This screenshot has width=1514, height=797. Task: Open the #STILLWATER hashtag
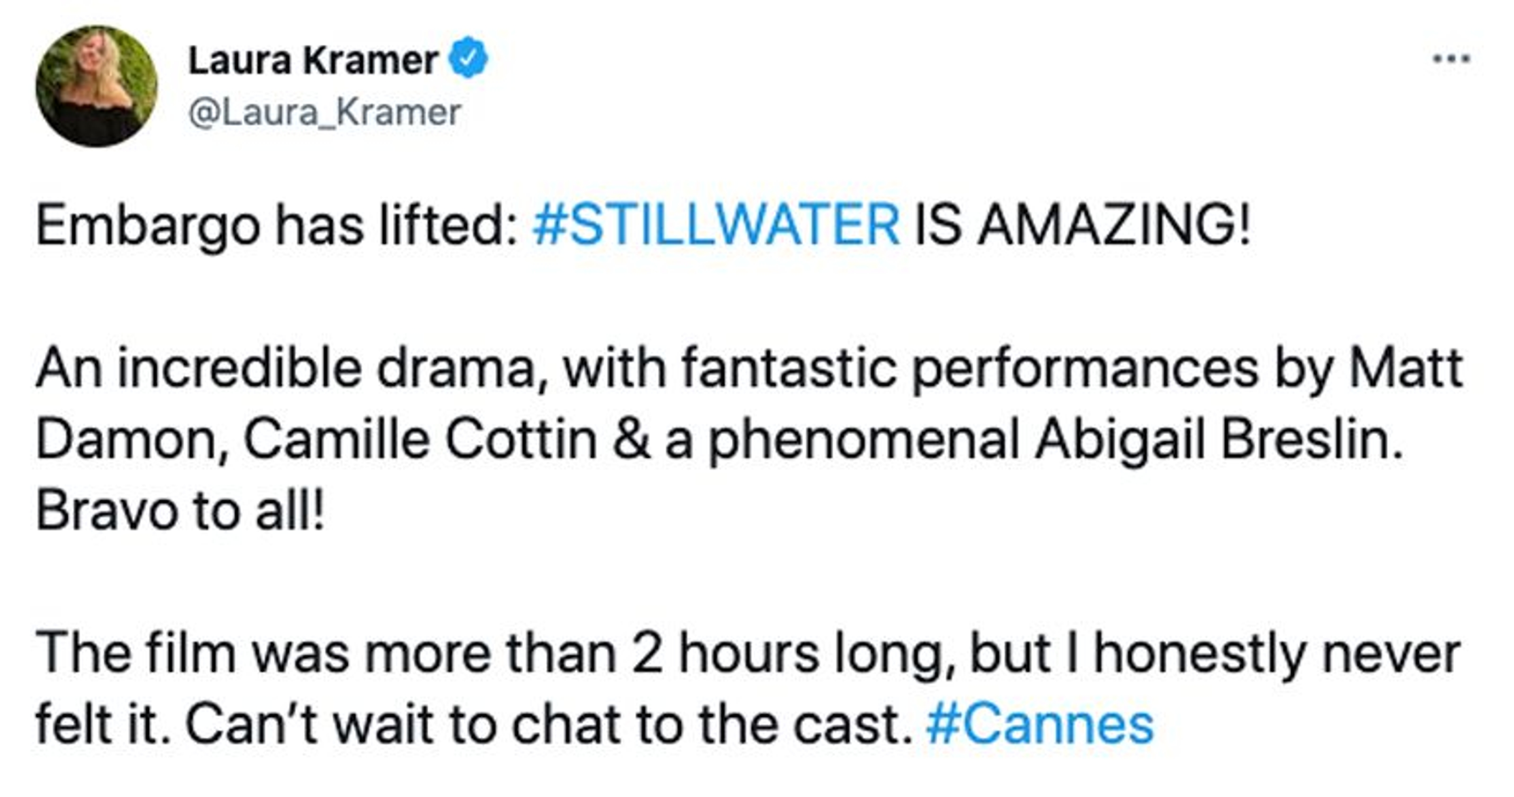pos(715,225)
